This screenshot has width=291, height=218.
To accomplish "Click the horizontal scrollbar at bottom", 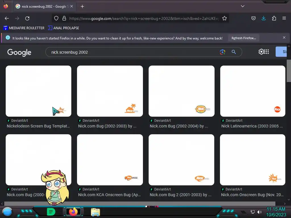I will pos(140,204).
